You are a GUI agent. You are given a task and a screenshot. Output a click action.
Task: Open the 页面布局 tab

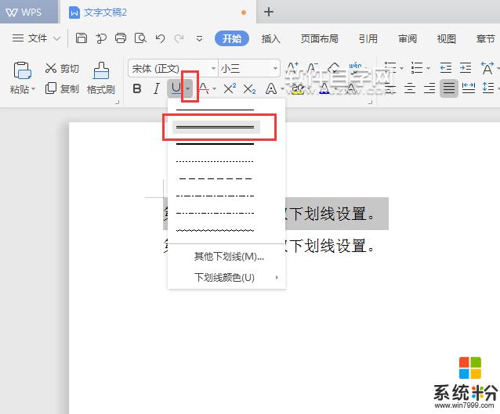pyautogui.click(x=319, y=38)
